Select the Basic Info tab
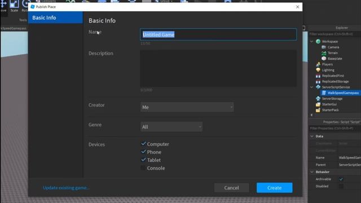This screenshot has height=203, width=361. pyautogui.click(x=55, y=17)
